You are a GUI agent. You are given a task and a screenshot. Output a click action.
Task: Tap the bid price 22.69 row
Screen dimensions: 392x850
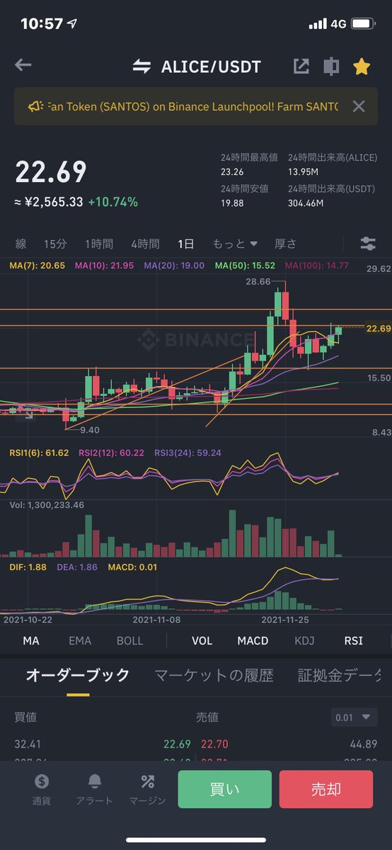click(177, 744)
